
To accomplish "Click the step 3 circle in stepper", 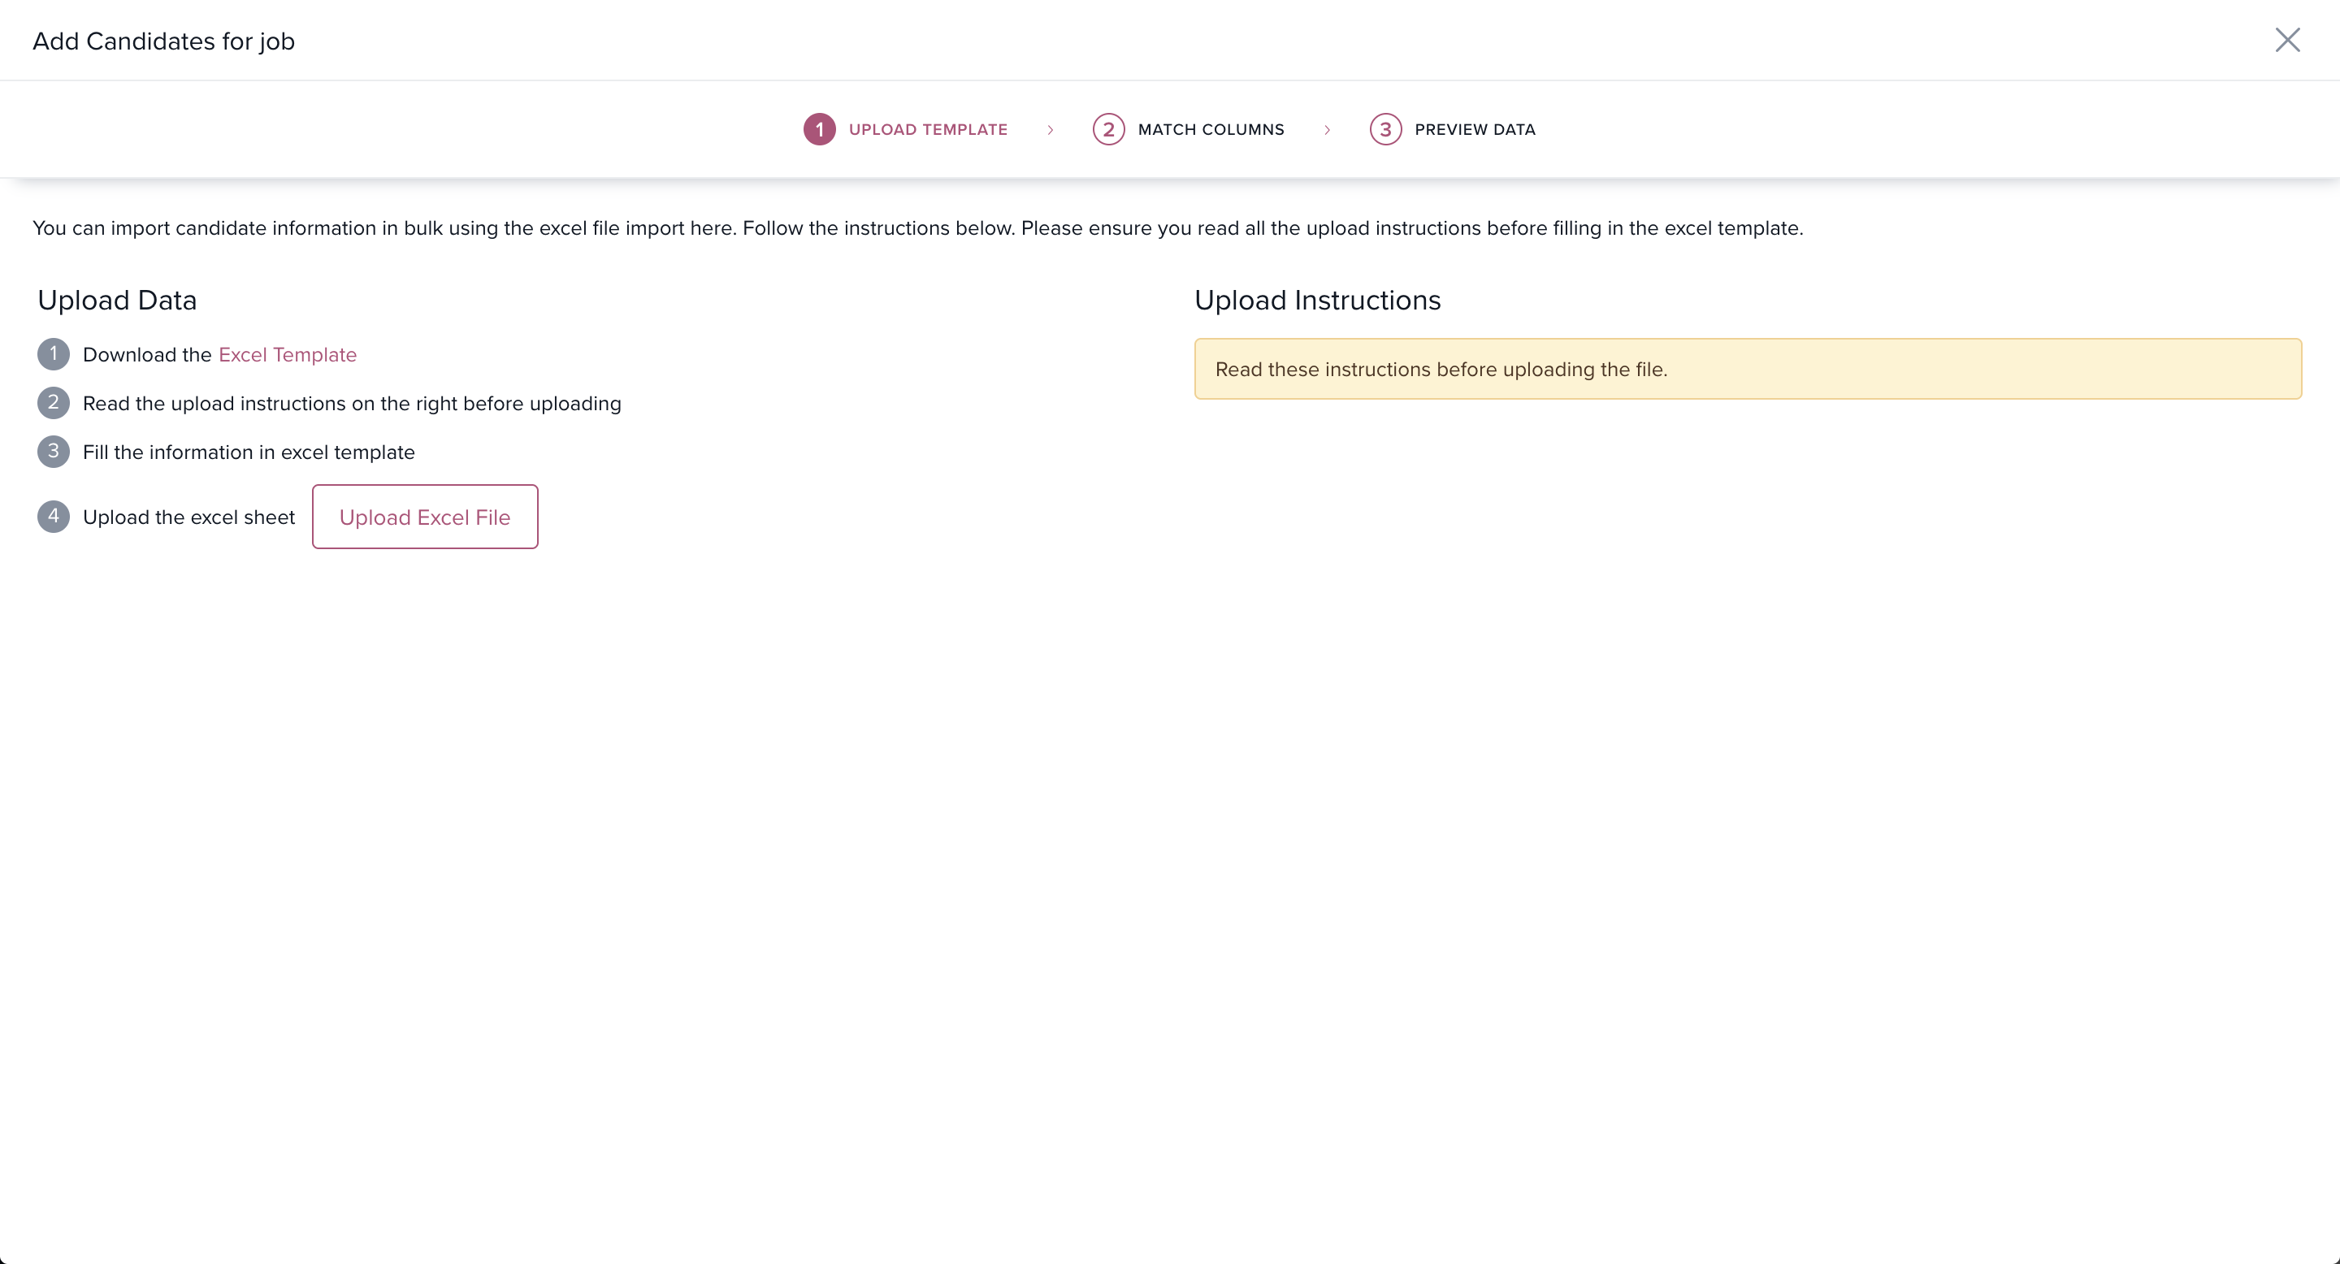I will [x=1384, y=129].
